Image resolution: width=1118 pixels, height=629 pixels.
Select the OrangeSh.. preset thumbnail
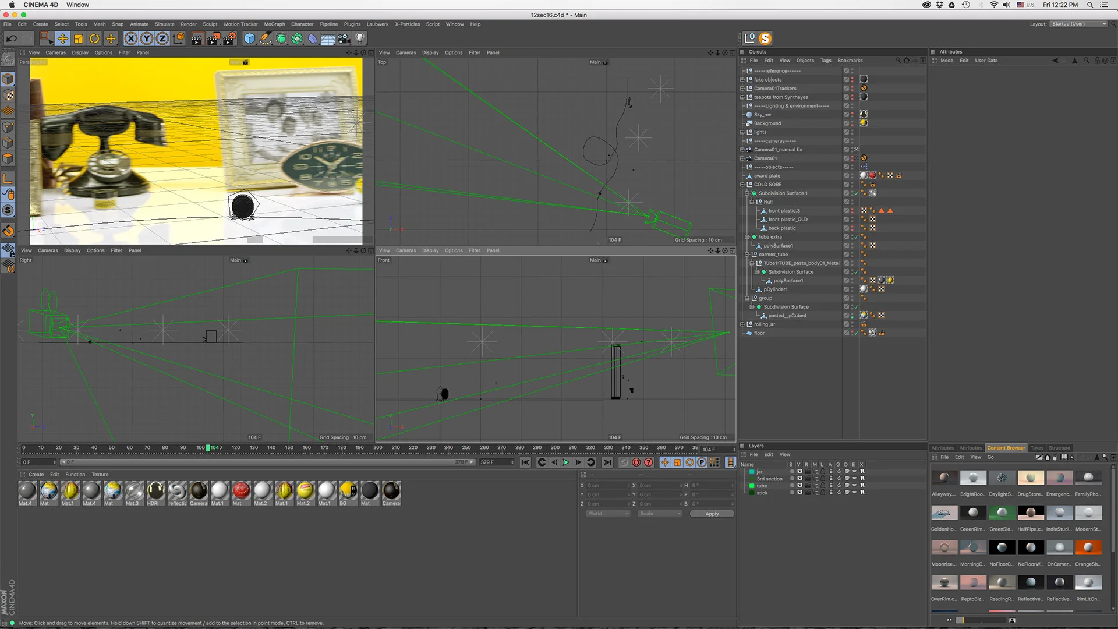[1088, 548]
